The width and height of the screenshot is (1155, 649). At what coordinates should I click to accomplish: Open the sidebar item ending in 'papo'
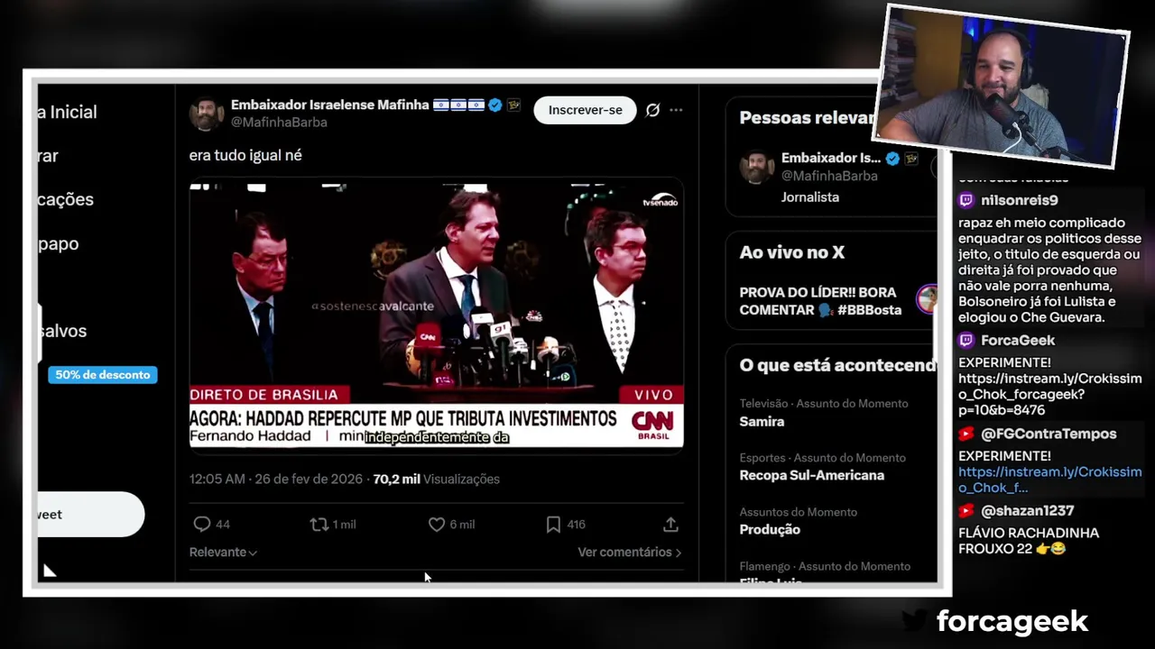click(x=58, y=243)
